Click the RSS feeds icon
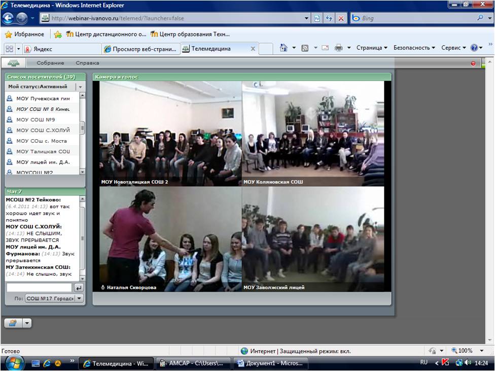This screenshot has width=495, height=371. click(305, 48)
